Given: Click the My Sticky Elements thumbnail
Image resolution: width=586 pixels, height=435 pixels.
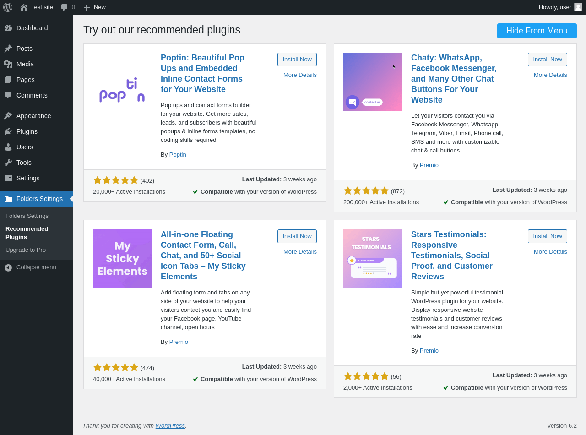Looking at the screenshot, I should [122, 259].
